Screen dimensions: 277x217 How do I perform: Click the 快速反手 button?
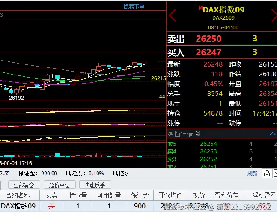[95, 185]
